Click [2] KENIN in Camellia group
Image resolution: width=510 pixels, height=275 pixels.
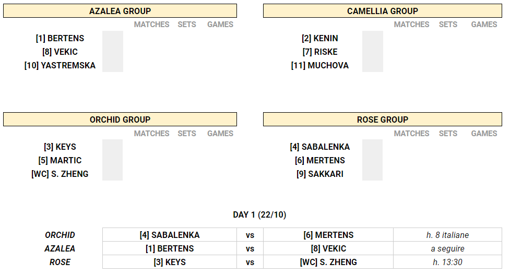[319, 39]
